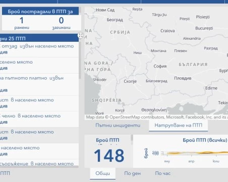Click Θεσσαλονίκη on the map

tap(154, 110)
